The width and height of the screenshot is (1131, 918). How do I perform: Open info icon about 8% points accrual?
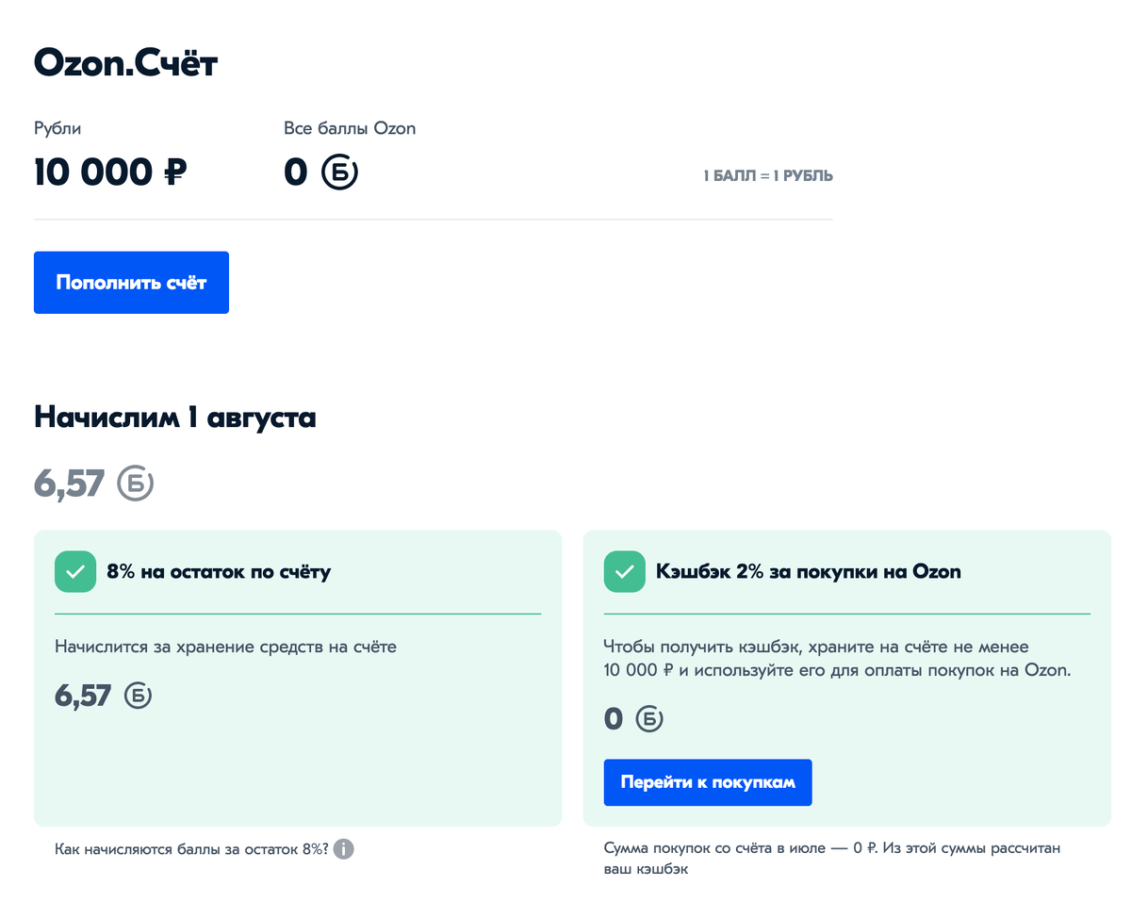tap(343, 849)
